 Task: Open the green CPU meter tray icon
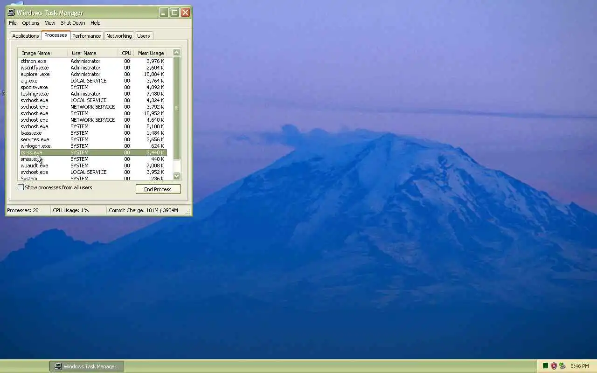[545, 366]
